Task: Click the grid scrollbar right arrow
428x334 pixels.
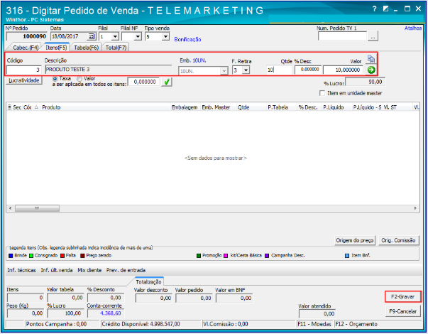Action: tap(415, 208)
